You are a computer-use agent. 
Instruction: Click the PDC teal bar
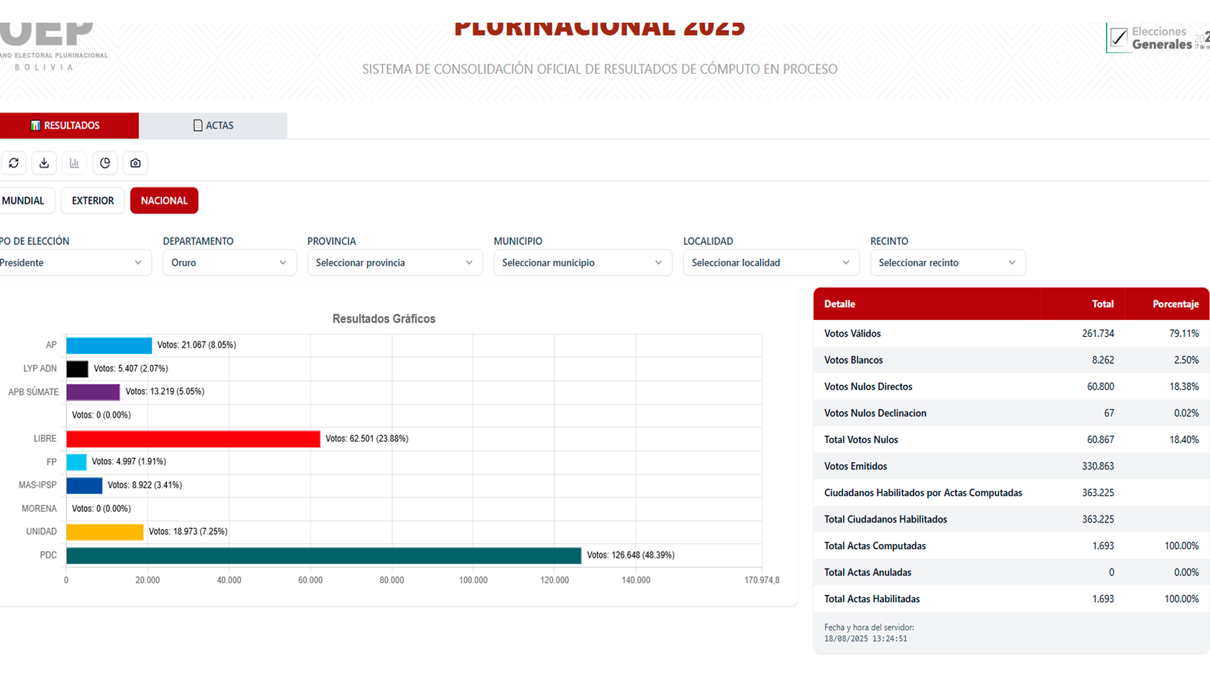[324, 555]
